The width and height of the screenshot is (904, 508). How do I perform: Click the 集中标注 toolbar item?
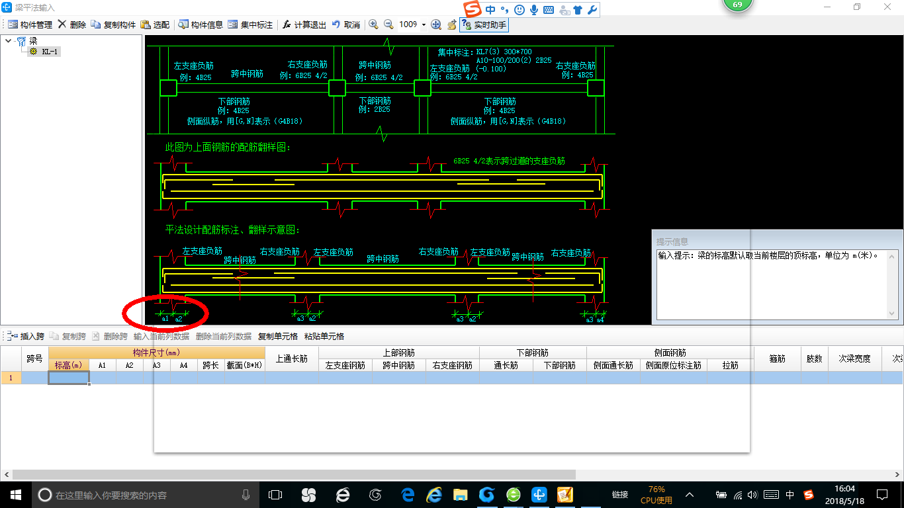pos(250,24)
